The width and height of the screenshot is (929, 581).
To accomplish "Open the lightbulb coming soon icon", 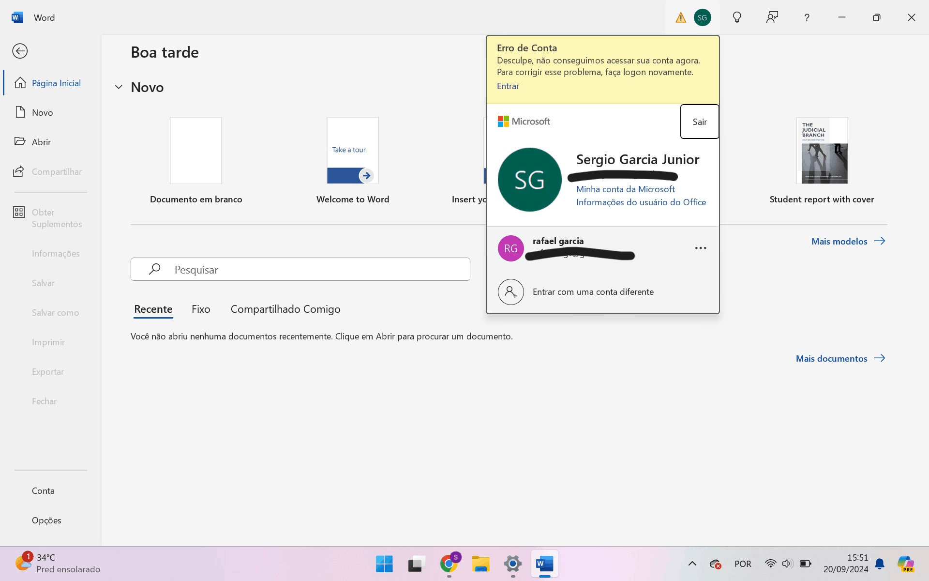I will (x=737, y=17).
